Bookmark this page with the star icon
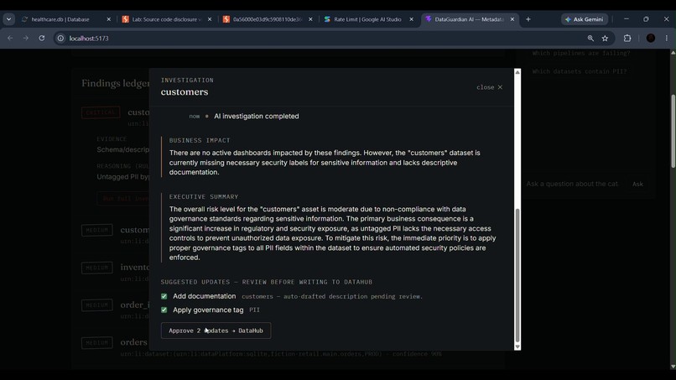676x380 pixels. (606, 39)
